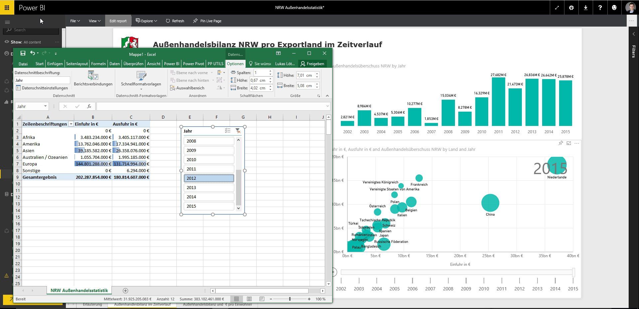
Task: Click Freigeben to share the workbook
Action: click(312, 64)
